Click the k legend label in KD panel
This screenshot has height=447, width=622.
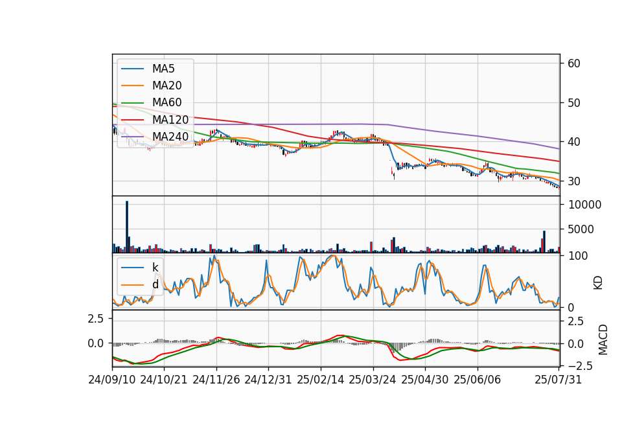(x=155, y=268)
